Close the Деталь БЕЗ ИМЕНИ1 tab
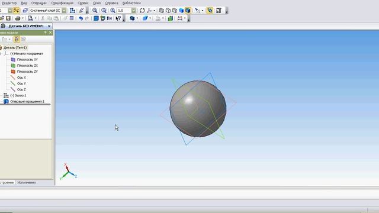Viewport: 379px width, 213px height. 49,26
